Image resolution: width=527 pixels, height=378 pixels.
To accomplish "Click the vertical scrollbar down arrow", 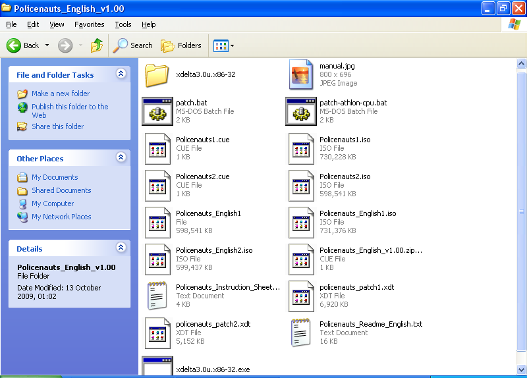I will pyautogui.click(x=521, y=369).
